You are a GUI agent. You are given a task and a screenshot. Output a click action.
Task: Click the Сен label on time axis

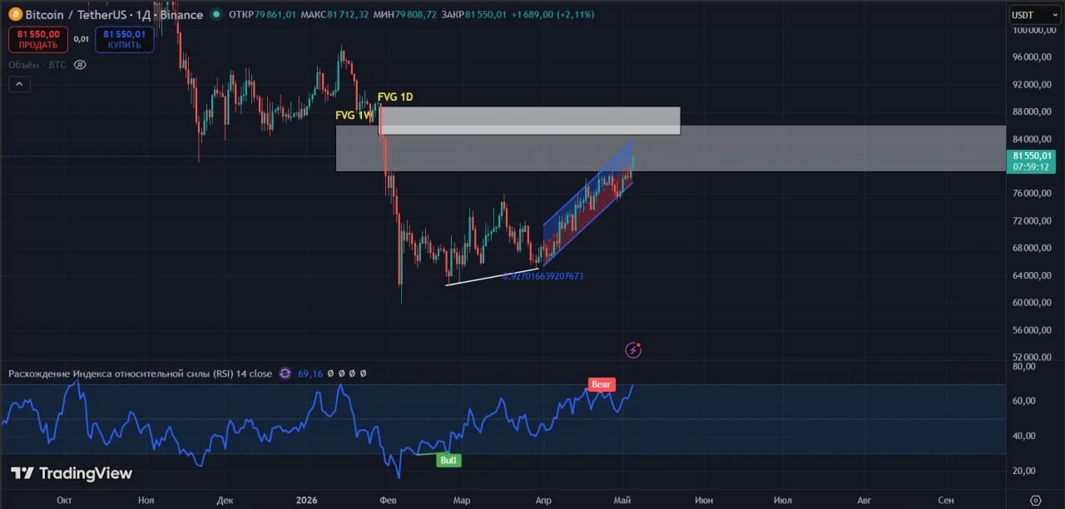(x=945, y=500)
